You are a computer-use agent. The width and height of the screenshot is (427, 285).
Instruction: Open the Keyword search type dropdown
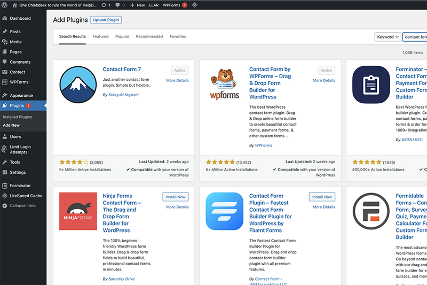click(388, 37)
